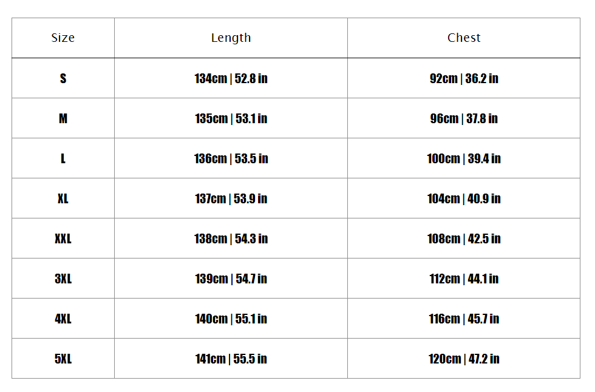Select the XXL size cell

[63, 238]
